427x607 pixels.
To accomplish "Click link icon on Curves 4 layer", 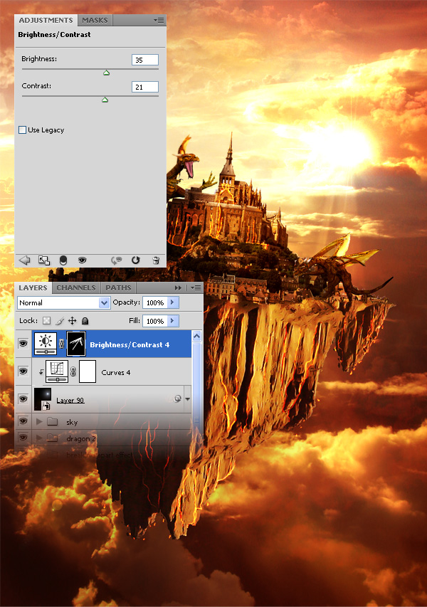I will pos(73,371).
